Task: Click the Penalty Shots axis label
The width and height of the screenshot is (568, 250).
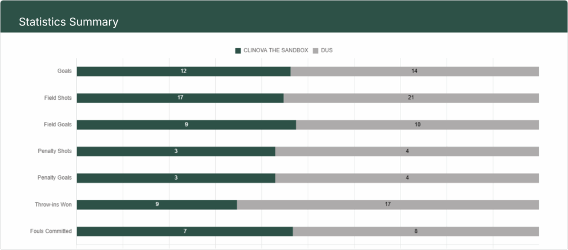Action: click(54, 151)
